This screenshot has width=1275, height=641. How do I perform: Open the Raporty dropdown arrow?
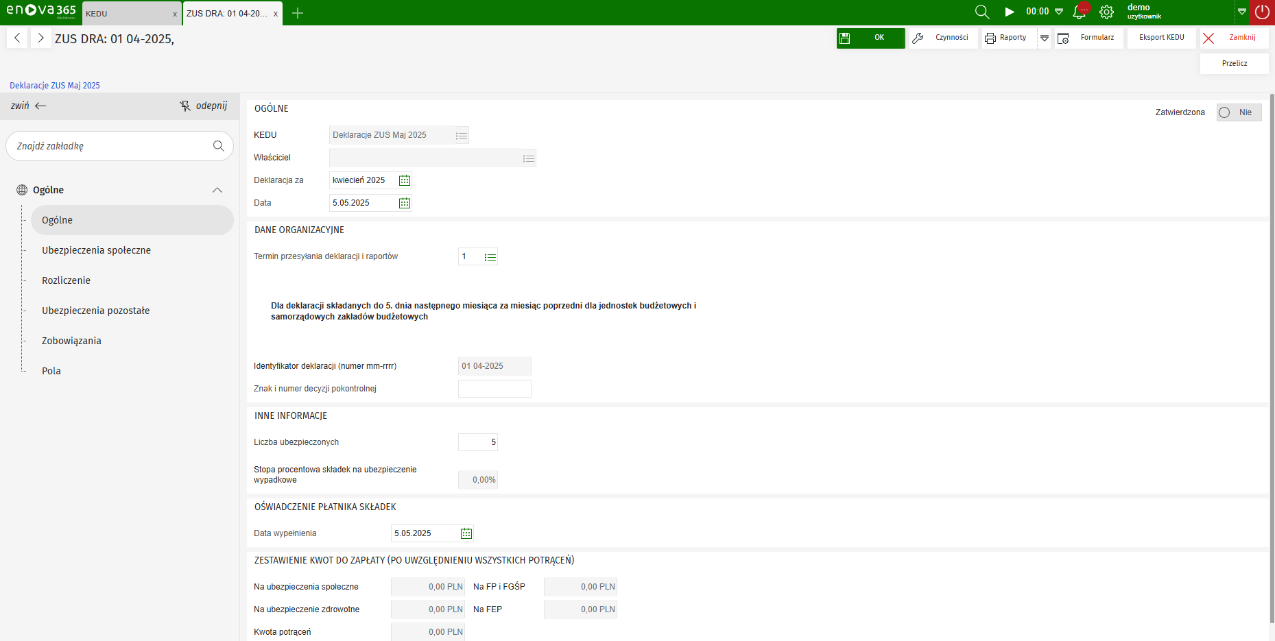[1045, 38]
